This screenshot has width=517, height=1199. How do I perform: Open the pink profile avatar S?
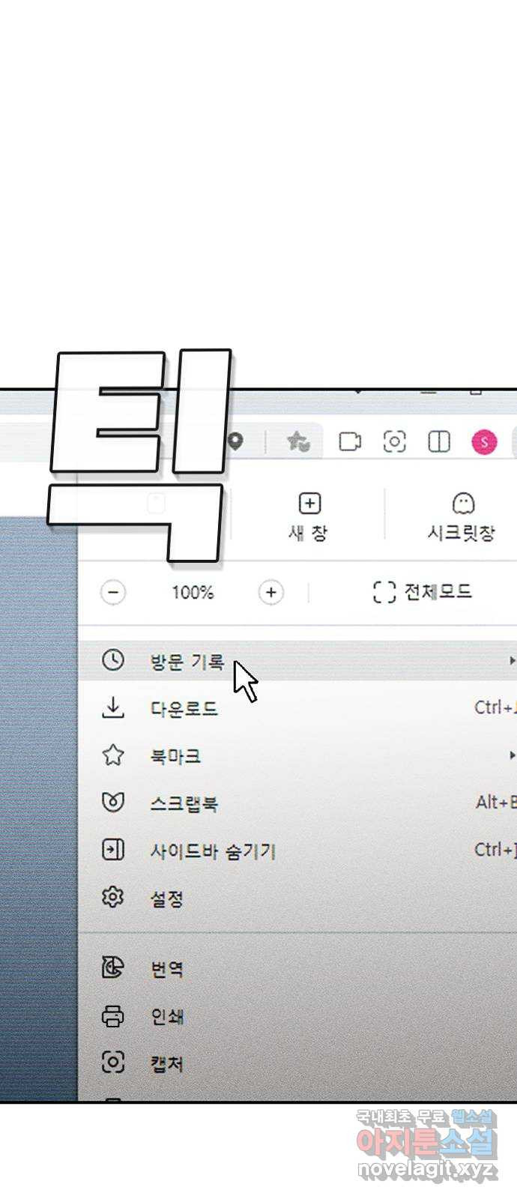click(485, 442)
